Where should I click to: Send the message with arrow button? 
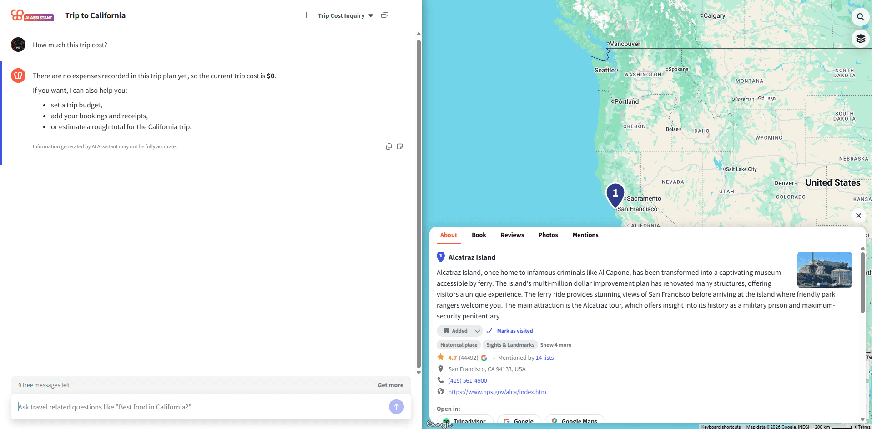396,407
